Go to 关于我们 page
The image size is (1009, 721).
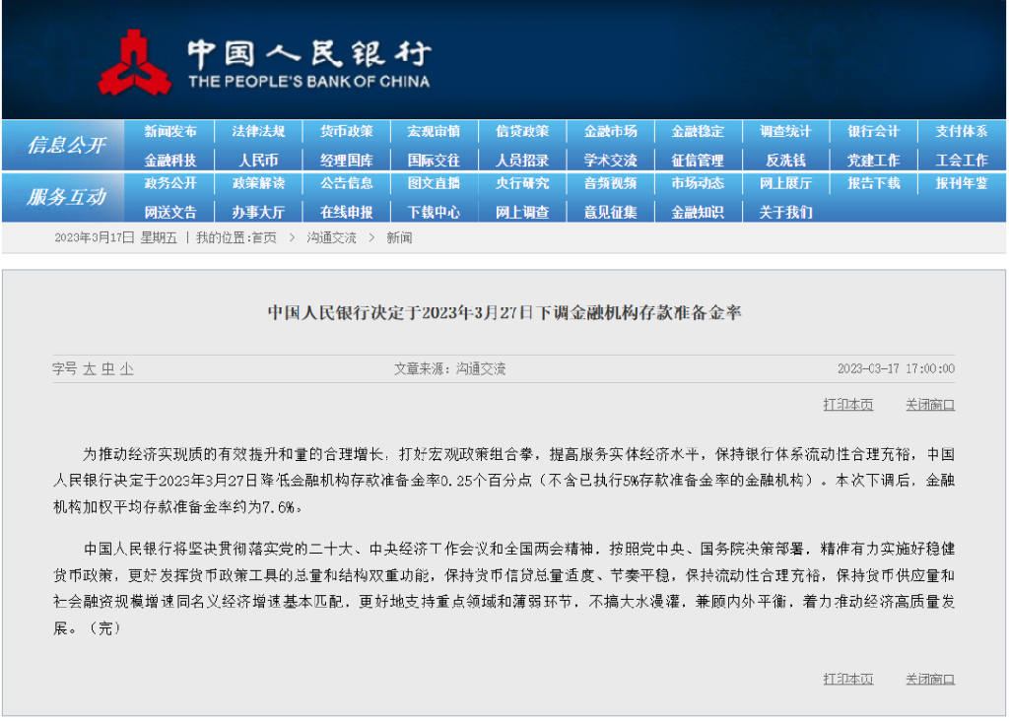[x=786, y=212]
